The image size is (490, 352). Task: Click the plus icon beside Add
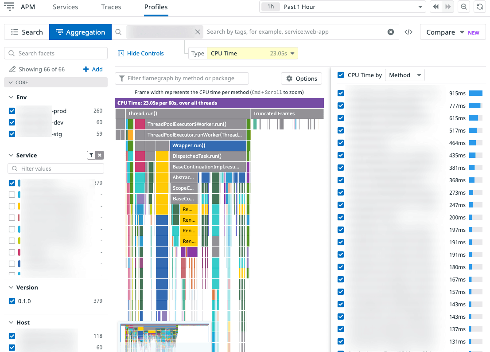(x=86, y=69)
